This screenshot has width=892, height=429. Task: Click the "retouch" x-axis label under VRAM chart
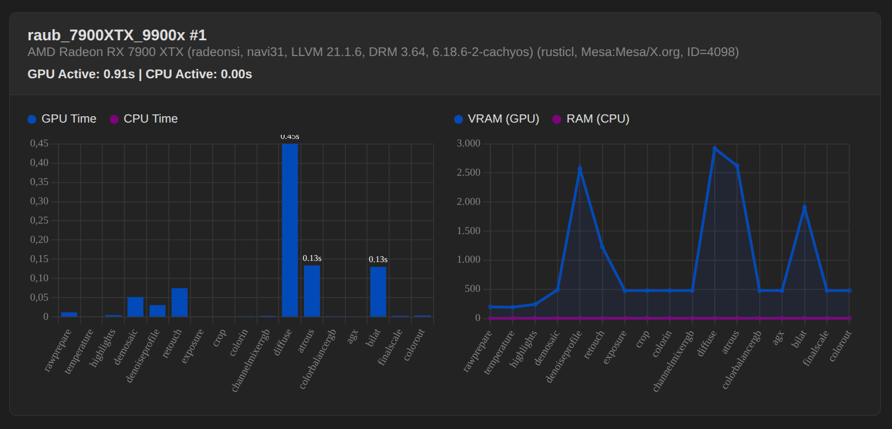[x=593, y=346]
